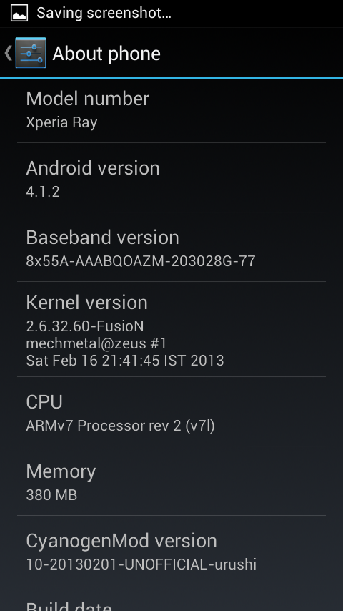The image size is (343, 611).
Task: Tap the screenshot picture icon in status bar
Action: (19, 13)
